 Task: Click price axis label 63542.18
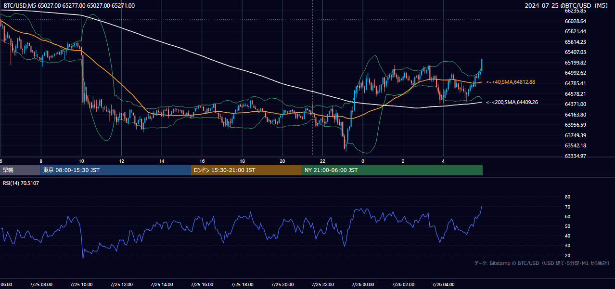pyautogui.click(x=576, y=145)
